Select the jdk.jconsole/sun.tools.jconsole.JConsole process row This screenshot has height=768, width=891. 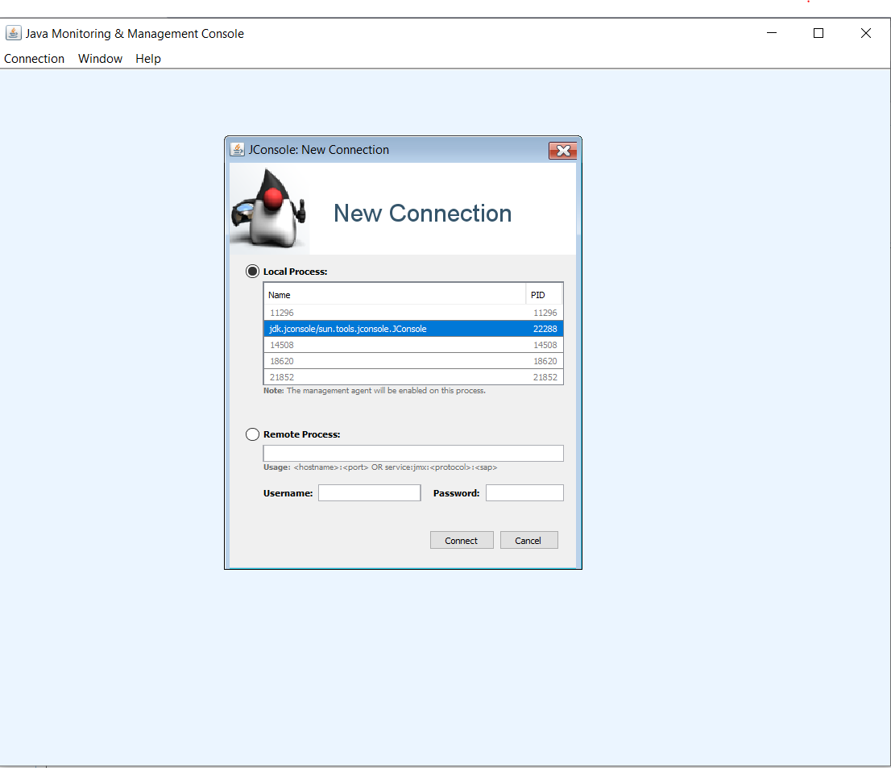pos(413,329)
